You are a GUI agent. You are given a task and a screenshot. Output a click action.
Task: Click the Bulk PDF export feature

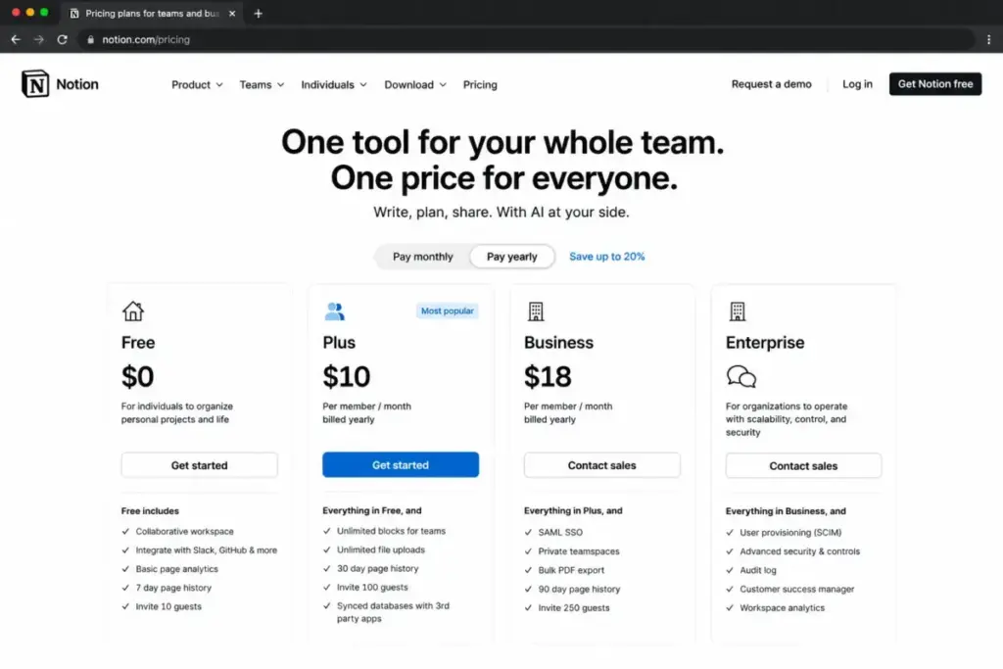coord(571,570)
